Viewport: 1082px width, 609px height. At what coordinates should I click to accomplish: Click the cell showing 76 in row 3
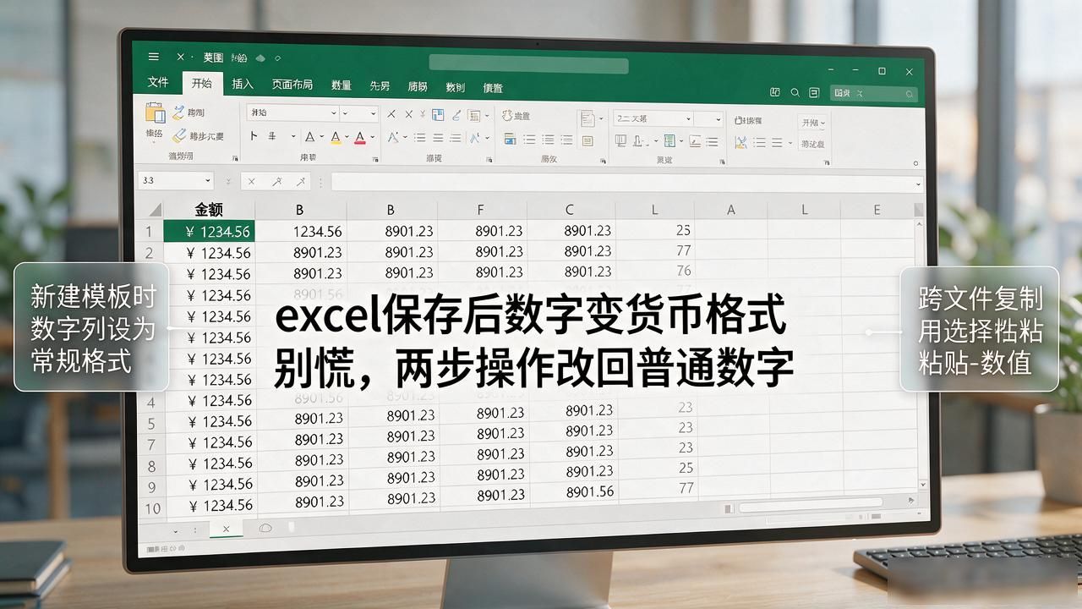click(x=656, y=271)
